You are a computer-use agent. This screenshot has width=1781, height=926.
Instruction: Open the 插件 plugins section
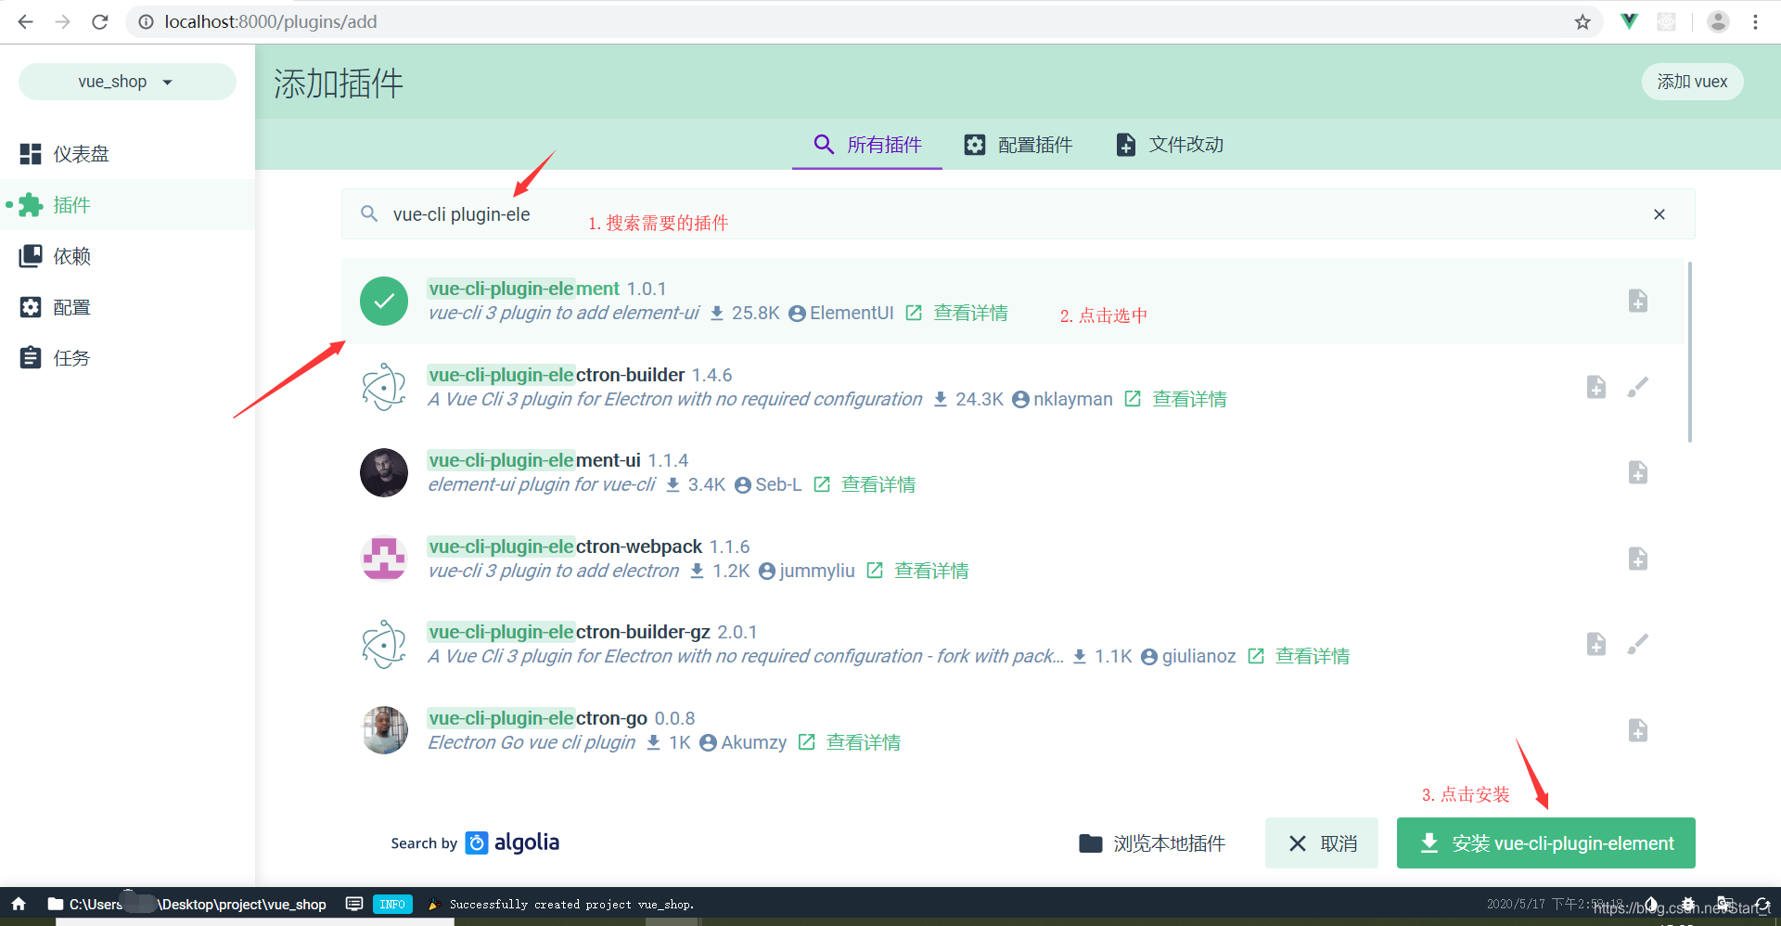127,205
